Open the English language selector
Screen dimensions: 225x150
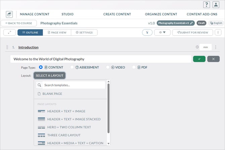point(216,23)
